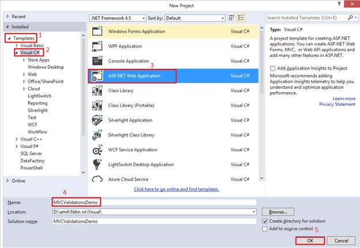Switch to medium icons list view

(241, 18)
